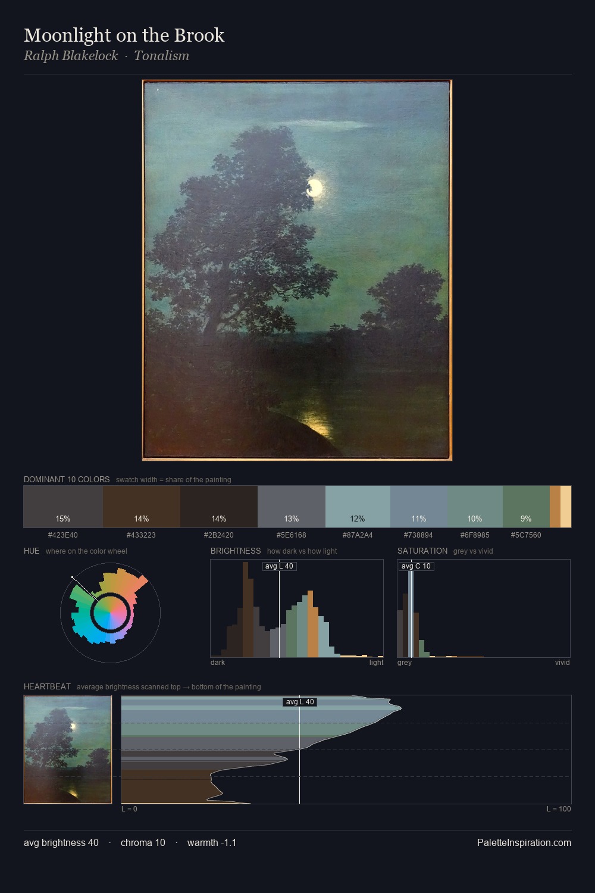Click the 'warmth -1.1' footer text
Viewport: 595px width, 893px height.
click(x=212, y=842)
